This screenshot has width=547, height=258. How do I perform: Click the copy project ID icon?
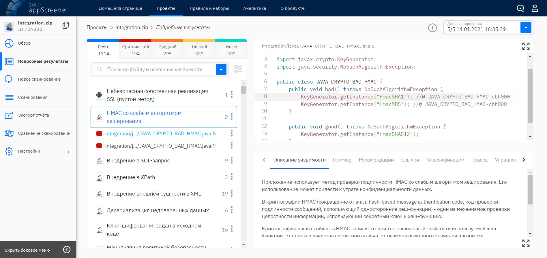click(66, 25)
